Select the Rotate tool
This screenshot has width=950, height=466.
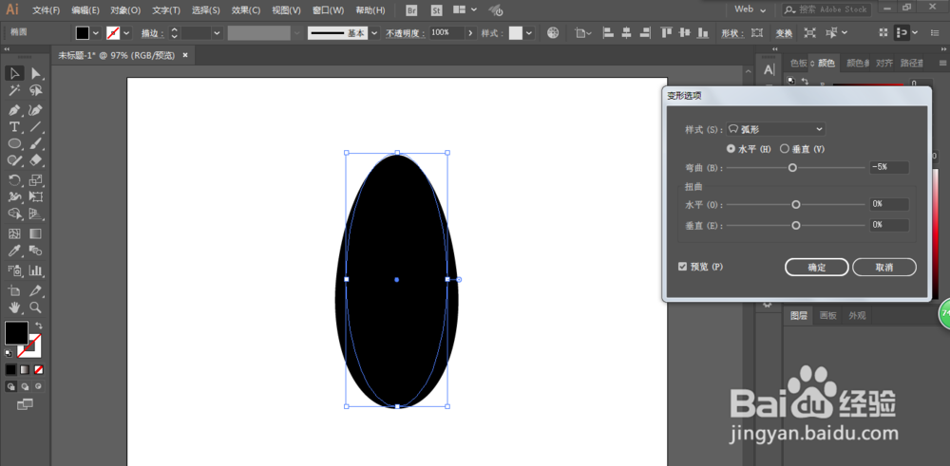tap(15, 179)
